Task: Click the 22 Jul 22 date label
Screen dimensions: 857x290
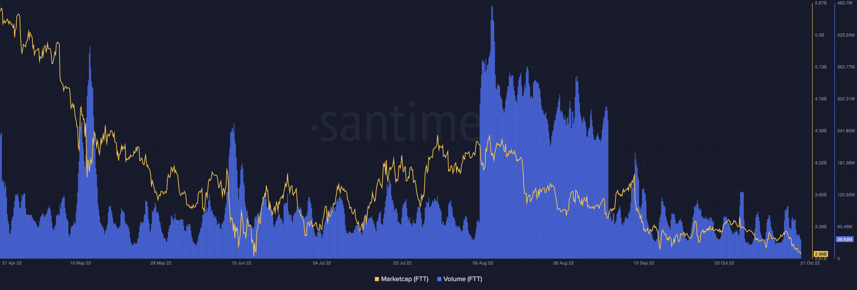Action: click(402, 263)
